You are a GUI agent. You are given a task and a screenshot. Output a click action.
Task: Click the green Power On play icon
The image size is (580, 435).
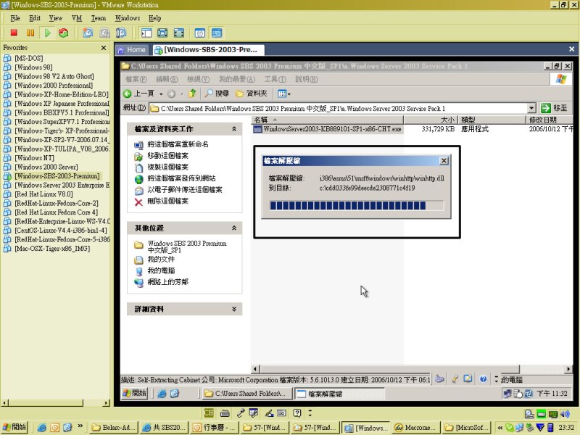(47, 33)
